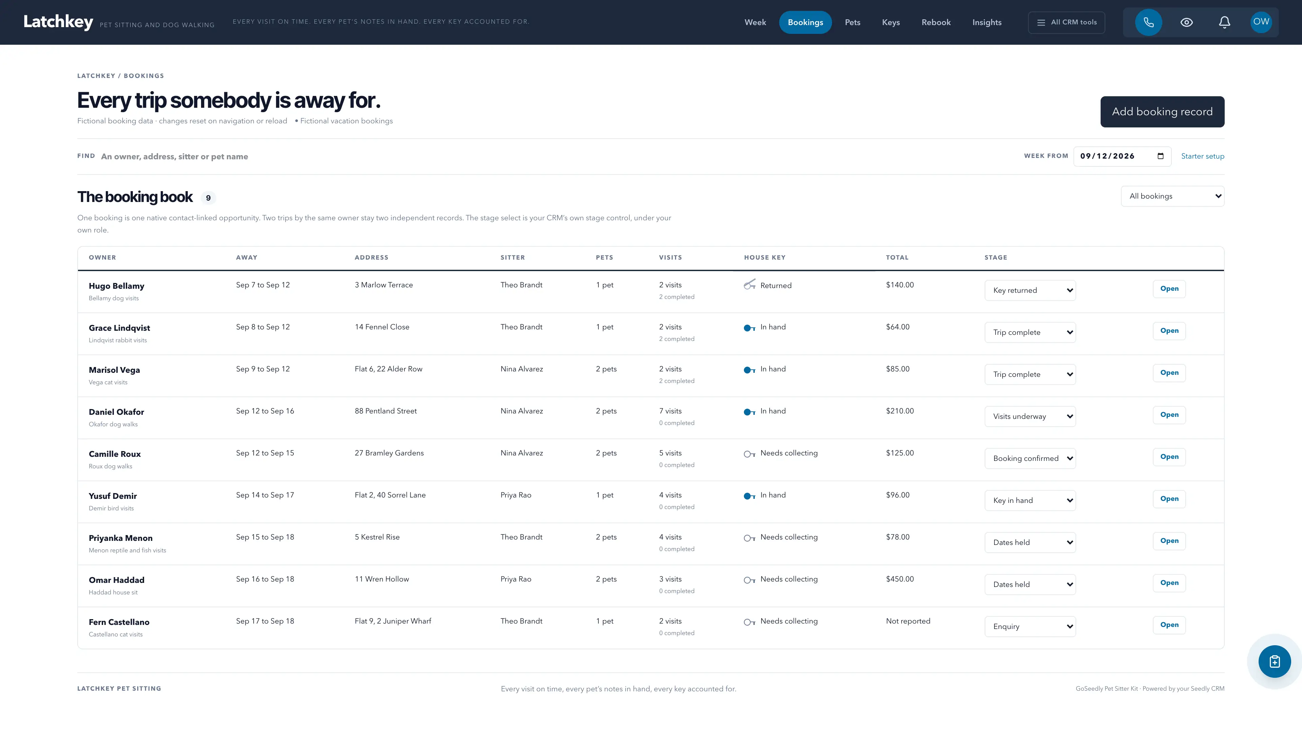
Task: Click Hugo Bellamy's Returned key icon
Action: pos(750,285)
